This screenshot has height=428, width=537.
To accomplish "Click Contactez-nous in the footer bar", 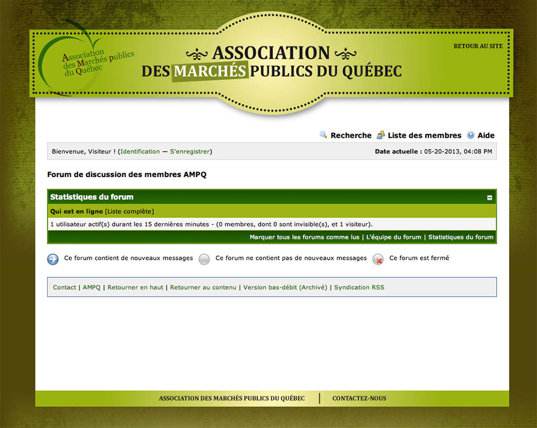I will point(359,398).
